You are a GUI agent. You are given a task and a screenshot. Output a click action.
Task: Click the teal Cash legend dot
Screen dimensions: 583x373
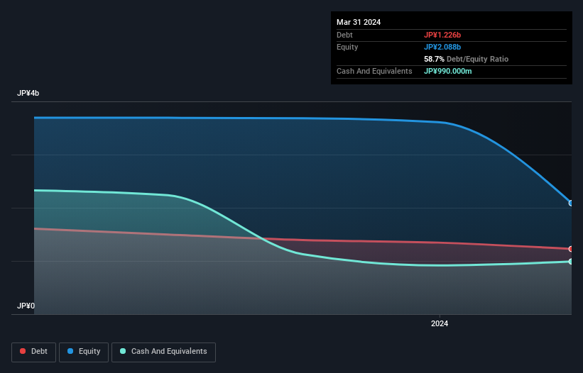point(123,351)
